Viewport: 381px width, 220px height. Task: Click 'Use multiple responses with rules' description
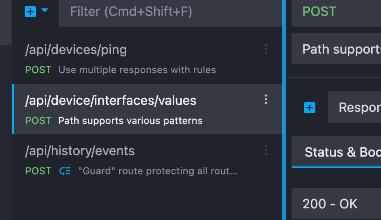pyautogui.click(x=137, y=70)
